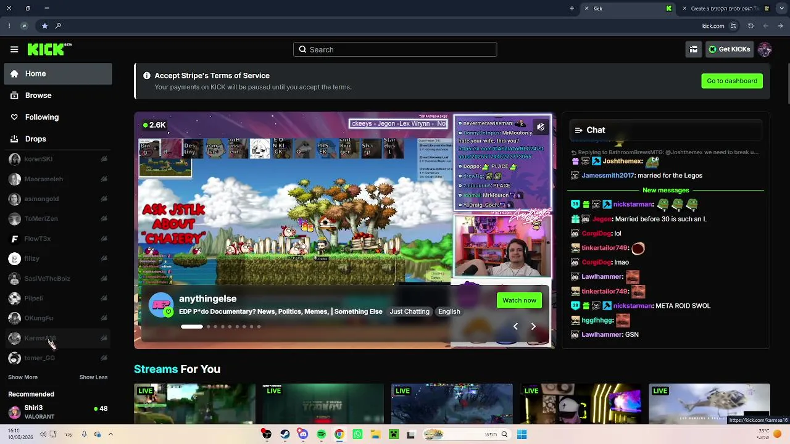Viewport: 790px width, 444px height.
Task: Click Go to dashboard button
Action: click(x=732, y=81)
